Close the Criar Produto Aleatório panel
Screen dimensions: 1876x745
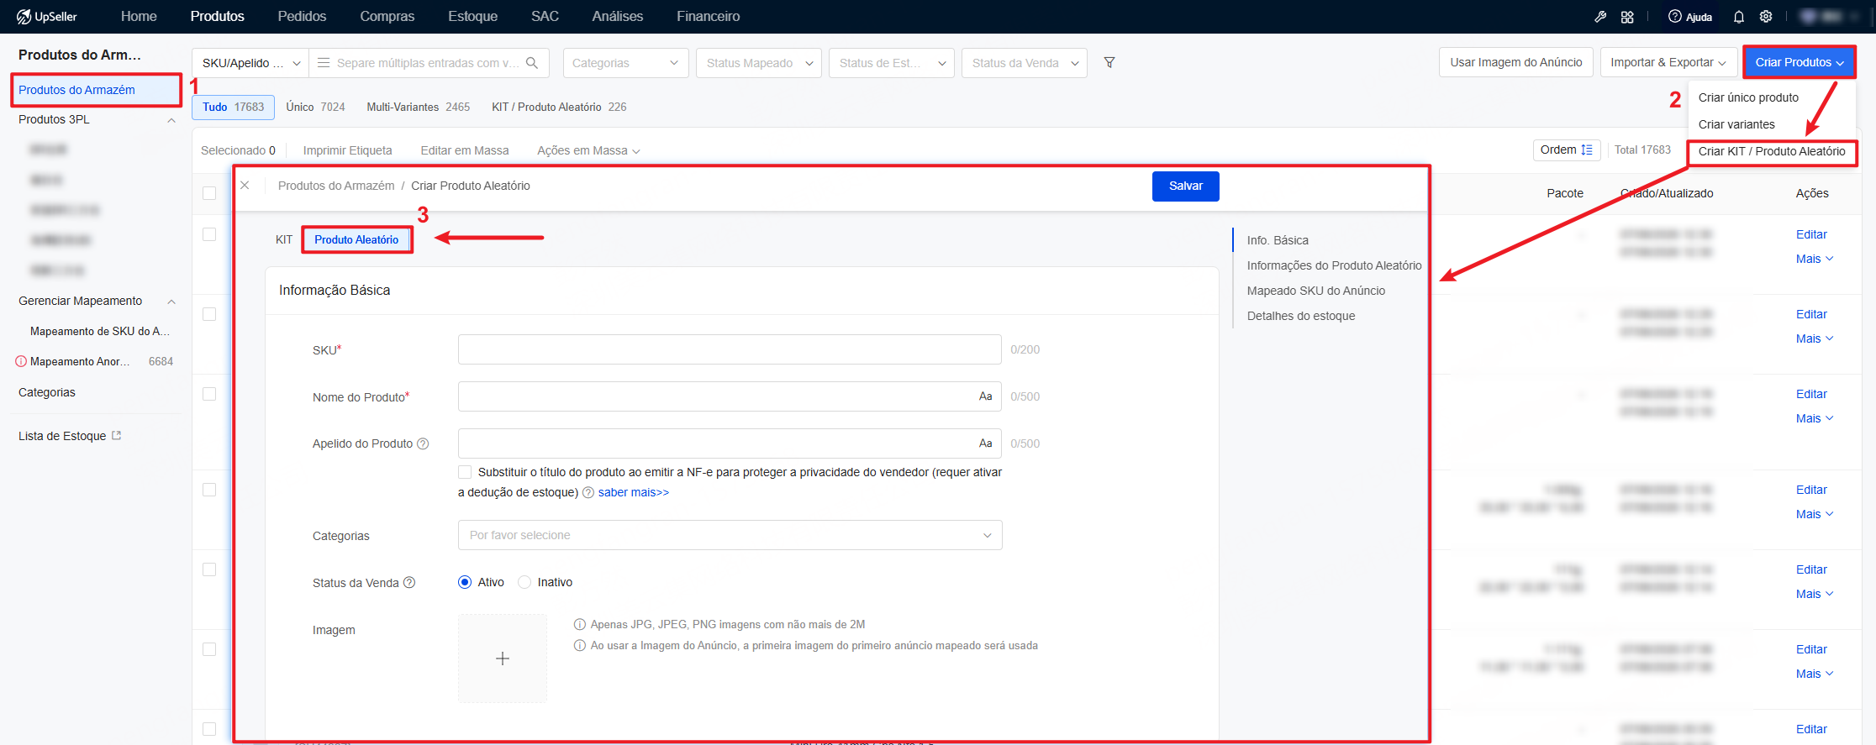(245, 186)
